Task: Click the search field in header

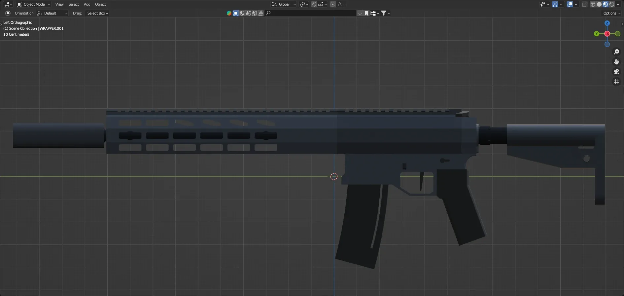Action: [310, 13]
